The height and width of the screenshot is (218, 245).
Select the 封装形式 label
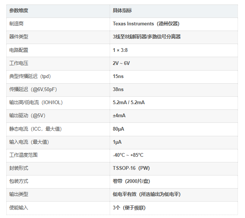coord(19,168)
